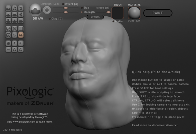
Task: Select the Grab tool icon
Action: 21,15
